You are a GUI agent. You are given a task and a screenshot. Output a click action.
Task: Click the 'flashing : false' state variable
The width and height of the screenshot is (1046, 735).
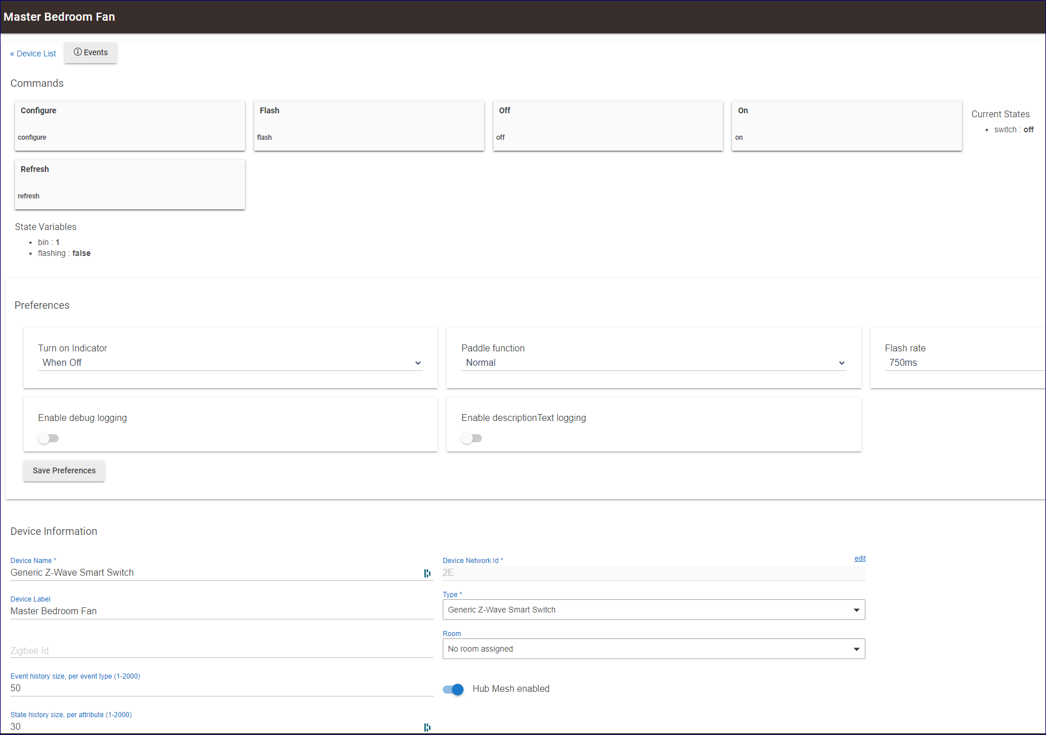pos(64,254)
